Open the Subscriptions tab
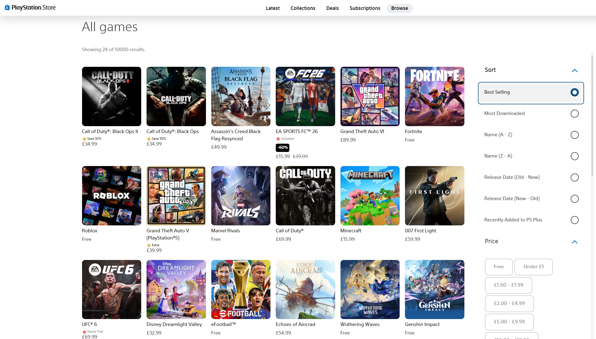This screenshot has width=596, height=339. (365, 8)
